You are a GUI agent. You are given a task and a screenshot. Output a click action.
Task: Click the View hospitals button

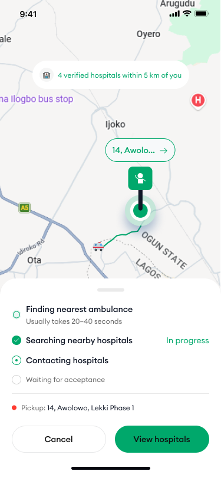[162, 439]
